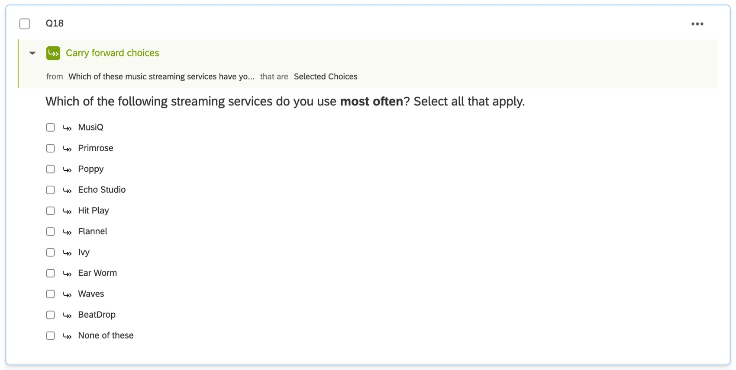Collapse the Carry forward choices section
Viewport: 736px width, 370px height.
tap(32, 53)
